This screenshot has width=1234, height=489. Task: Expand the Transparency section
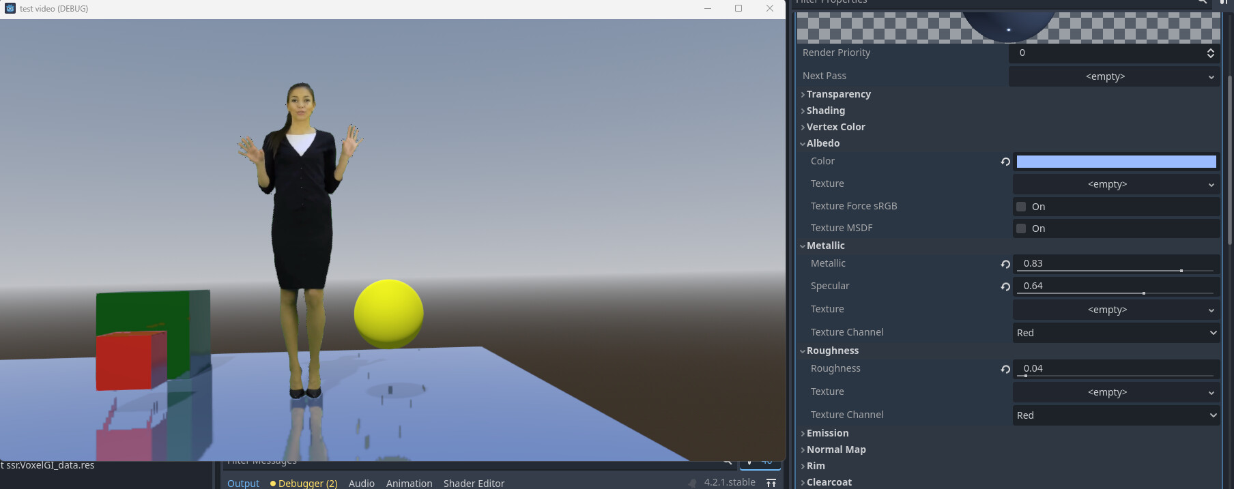coord(838,94)
